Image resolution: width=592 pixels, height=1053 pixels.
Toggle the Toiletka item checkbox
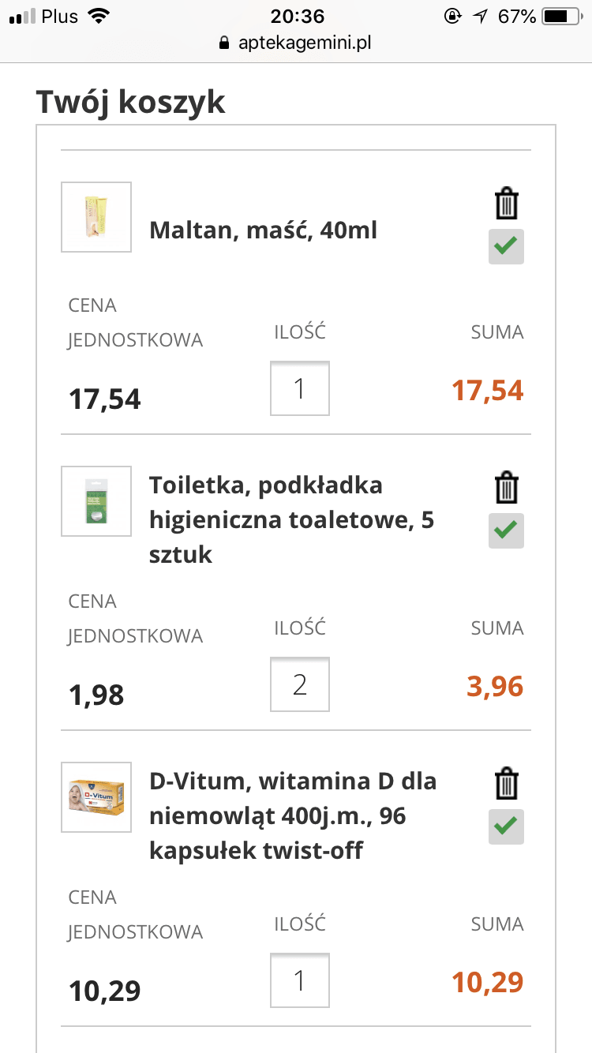(x=506, y=530)
